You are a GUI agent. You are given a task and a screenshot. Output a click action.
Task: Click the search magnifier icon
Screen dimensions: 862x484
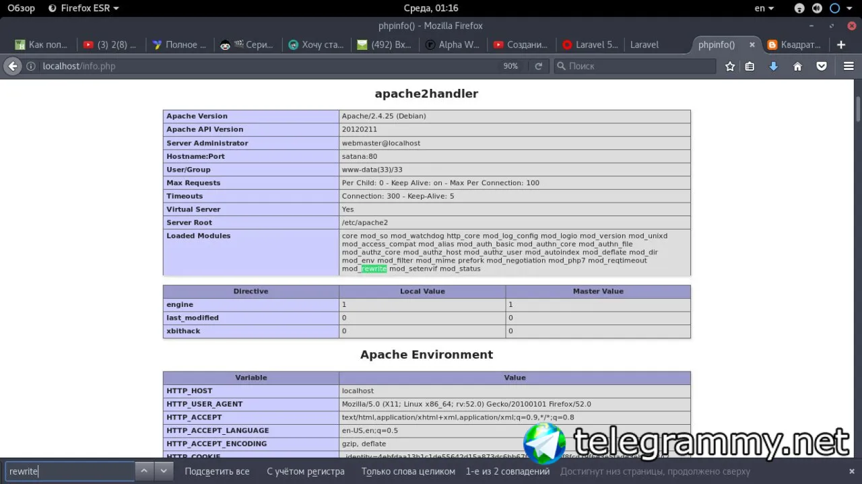point(561,66)
